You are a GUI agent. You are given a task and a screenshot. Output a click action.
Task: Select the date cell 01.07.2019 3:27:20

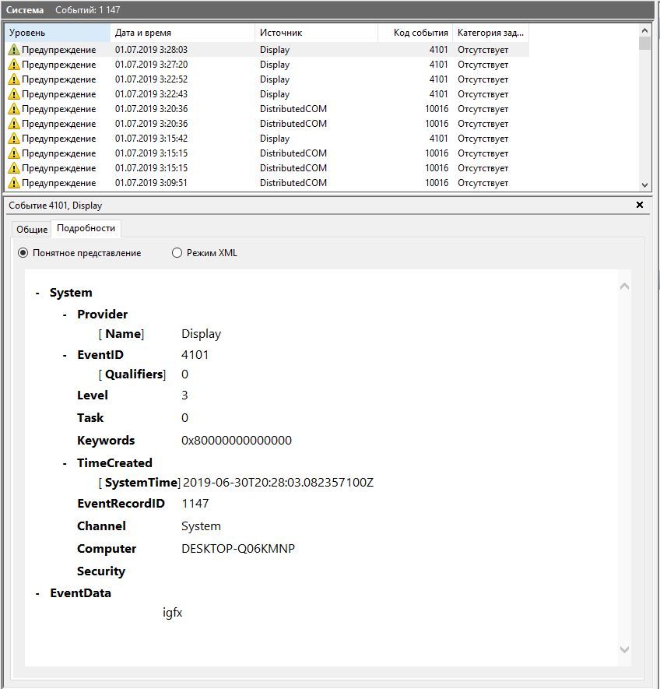pos(151,65)
